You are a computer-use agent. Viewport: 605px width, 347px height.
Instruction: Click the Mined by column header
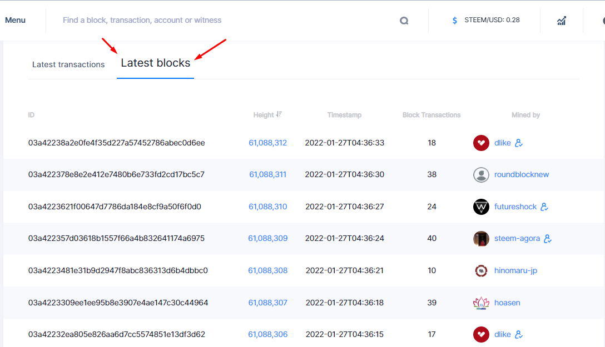click(525, 115)
